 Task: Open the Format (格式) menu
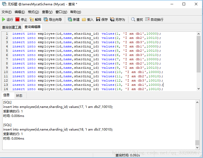pos(33,12)
